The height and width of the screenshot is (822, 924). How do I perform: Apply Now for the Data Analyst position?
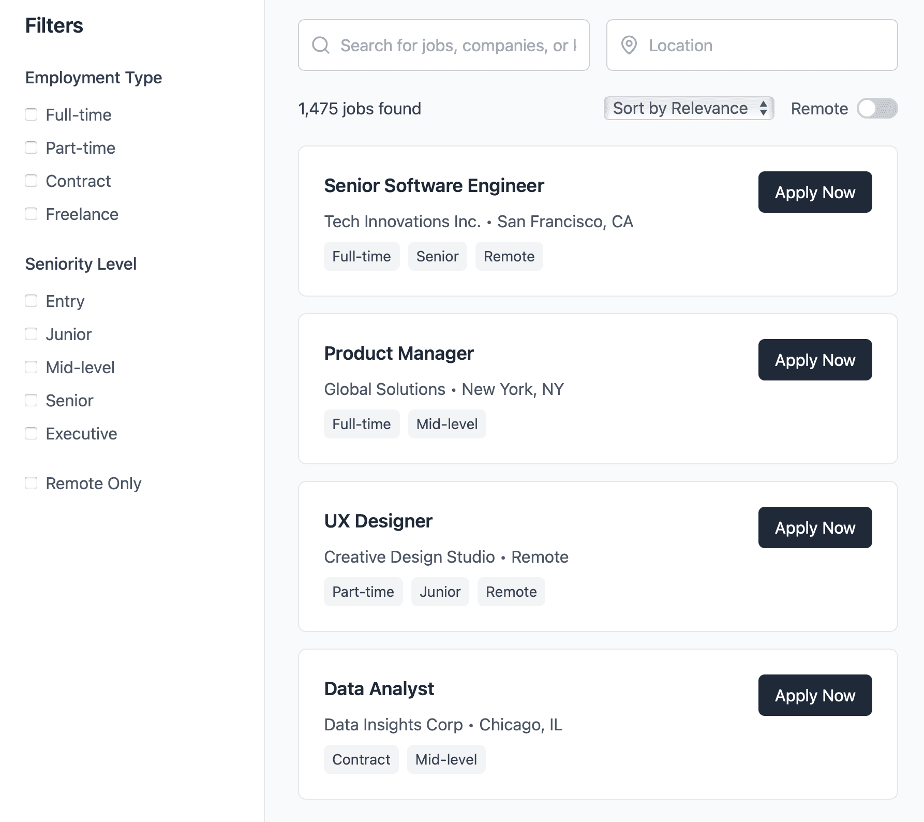pyautogui.click(x=815, y=695)
